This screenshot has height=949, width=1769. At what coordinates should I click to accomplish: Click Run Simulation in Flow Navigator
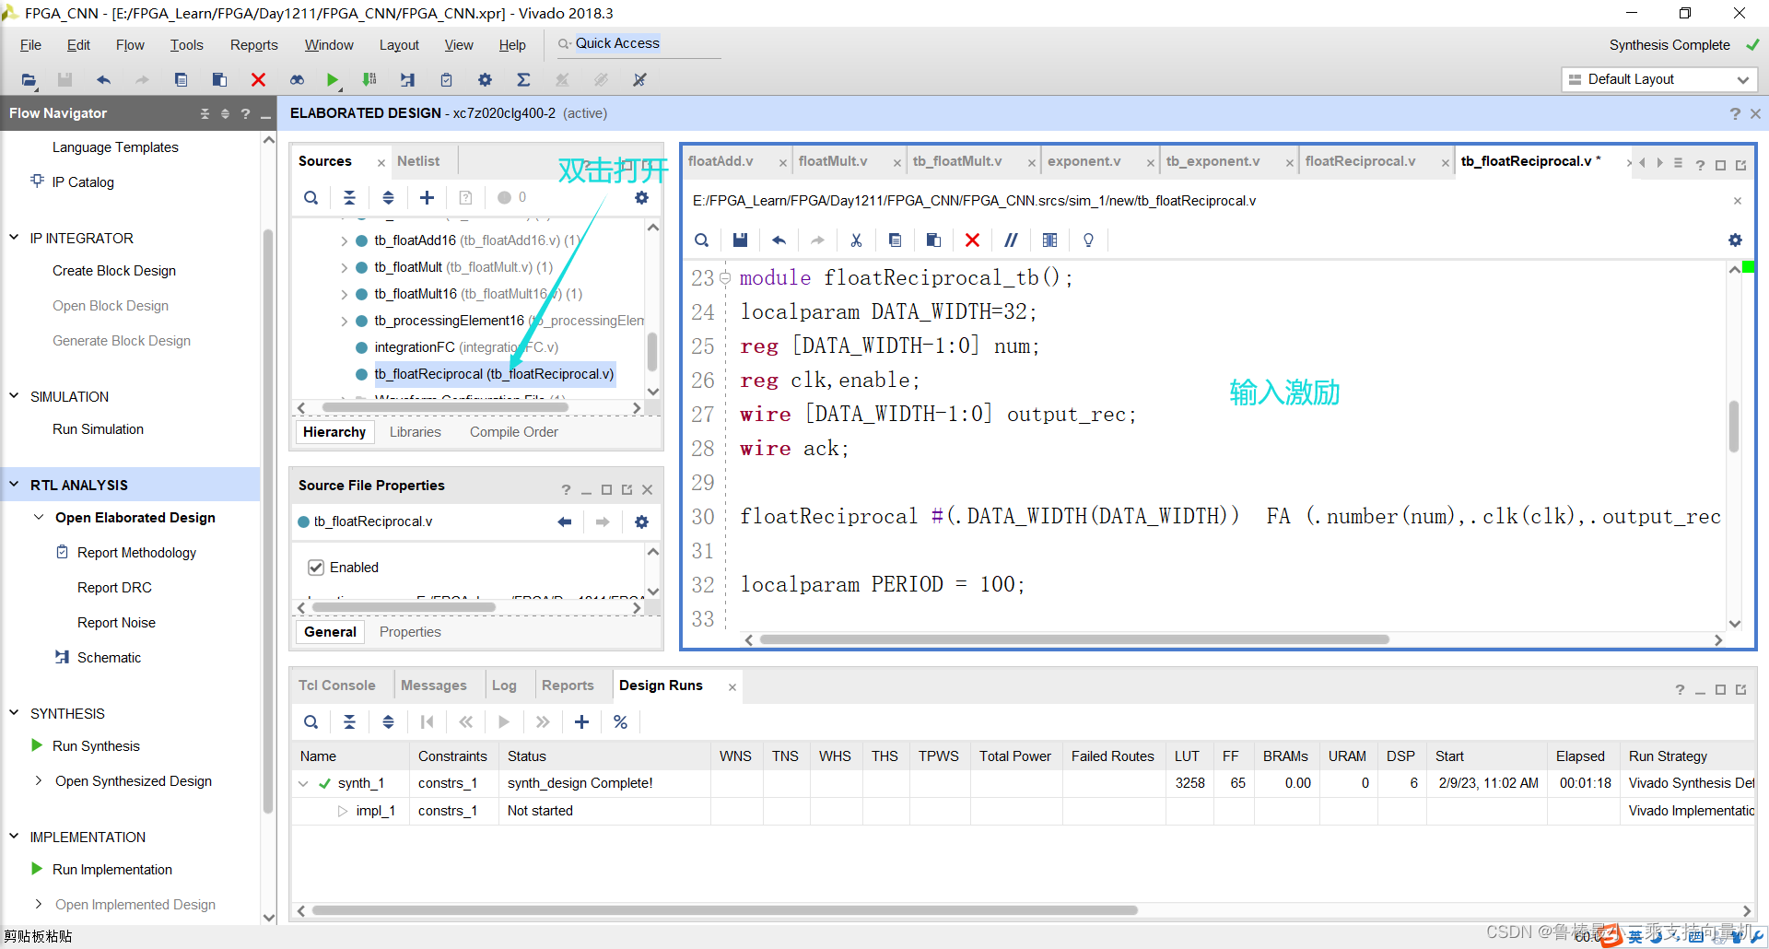(98, 429)
